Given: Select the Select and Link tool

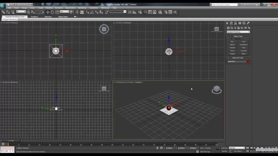Looking at the screenshot, I should pyautogui.click(x=3, y=12).
